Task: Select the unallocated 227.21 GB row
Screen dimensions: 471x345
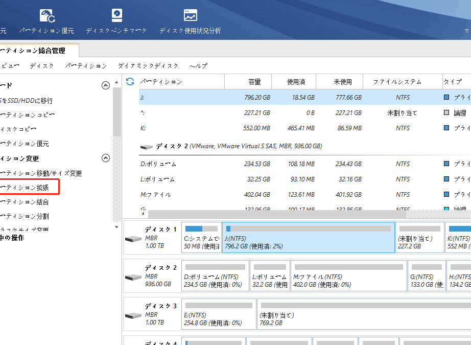Action: coord(305,112)
